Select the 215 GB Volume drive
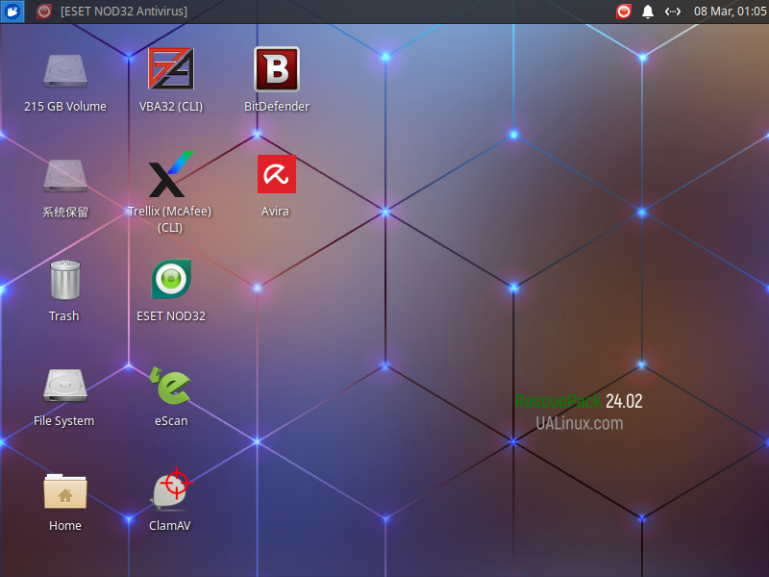The width and height of the screenshot is (769, 577). pyautogui.click(x=64, y=70)
